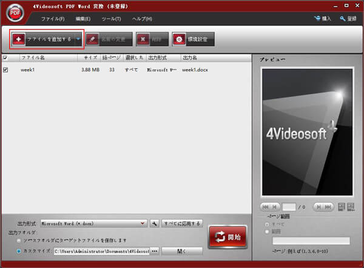Toggle the select-all checkbox in header
Screen dimensions: 364x268
pyautogui.click(x=5, y=57)
